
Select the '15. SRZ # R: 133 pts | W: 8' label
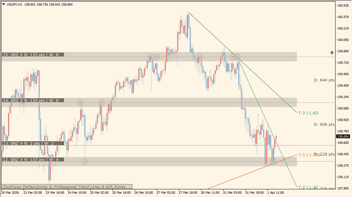point(33,55)
